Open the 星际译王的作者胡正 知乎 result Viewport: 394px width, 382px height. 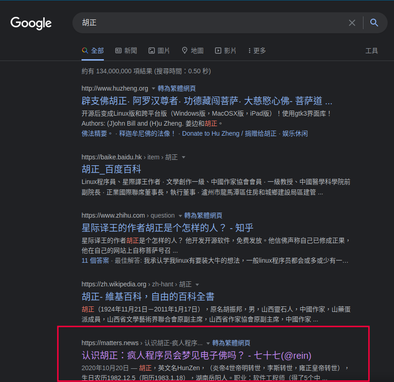[x=167, y=228]
